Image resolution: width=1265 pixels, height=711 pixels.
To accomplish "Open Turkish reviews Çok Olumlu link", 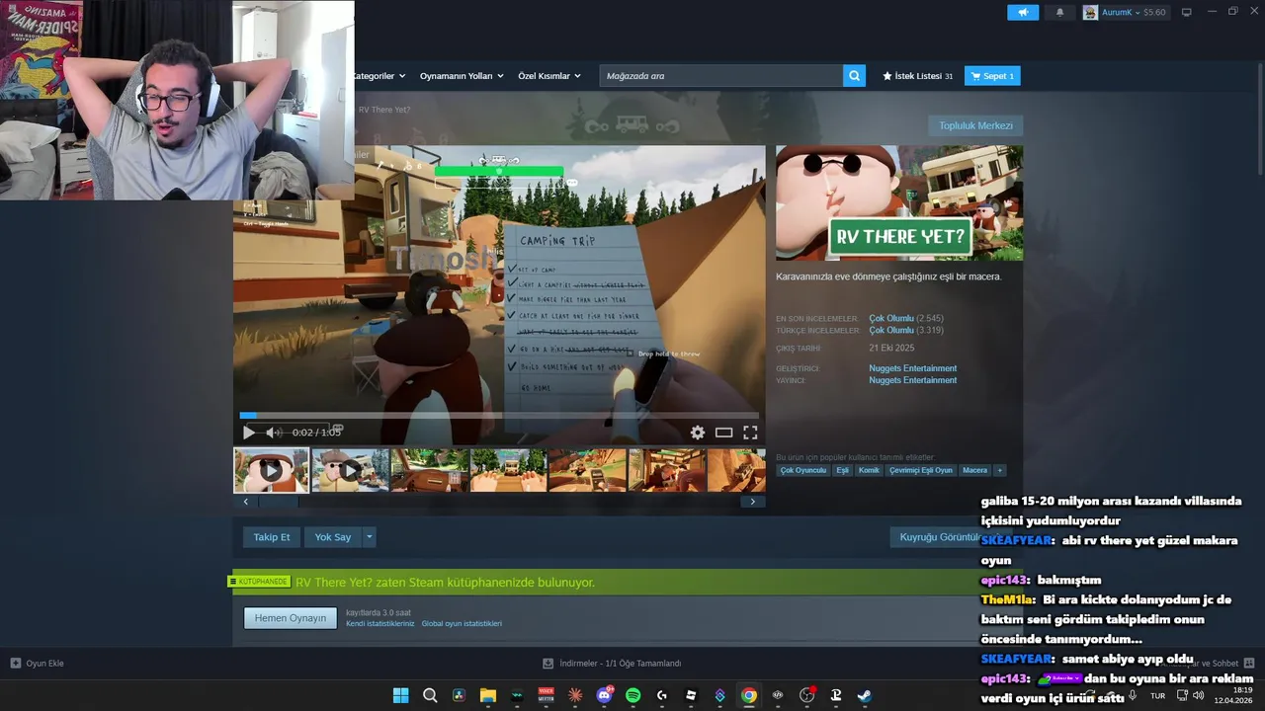I will 891,331.
